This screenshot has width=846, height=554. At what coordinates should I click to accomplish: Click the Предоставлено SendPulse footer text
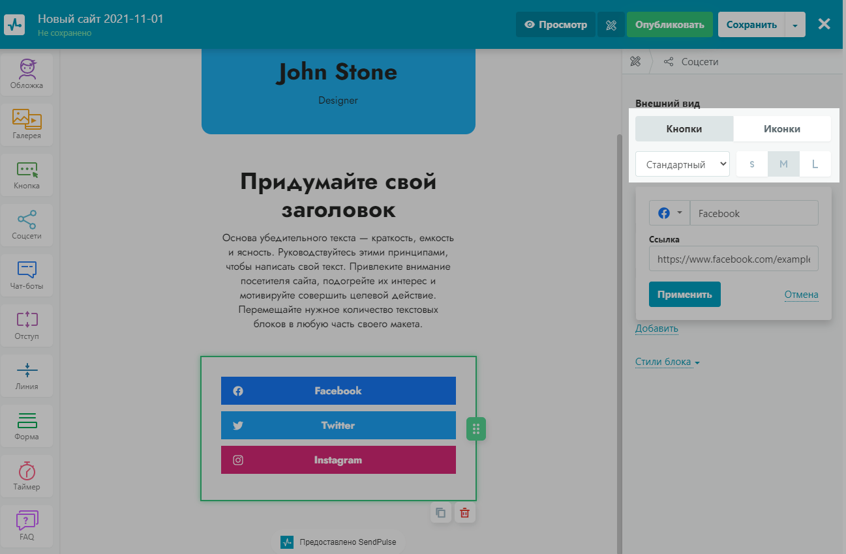[348, 542]
